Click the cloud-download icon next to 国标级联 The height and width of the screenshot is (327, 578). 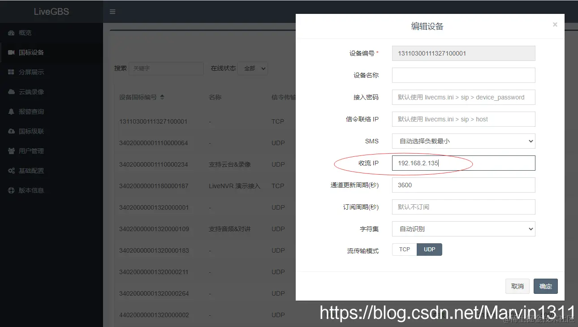point(11,131)
